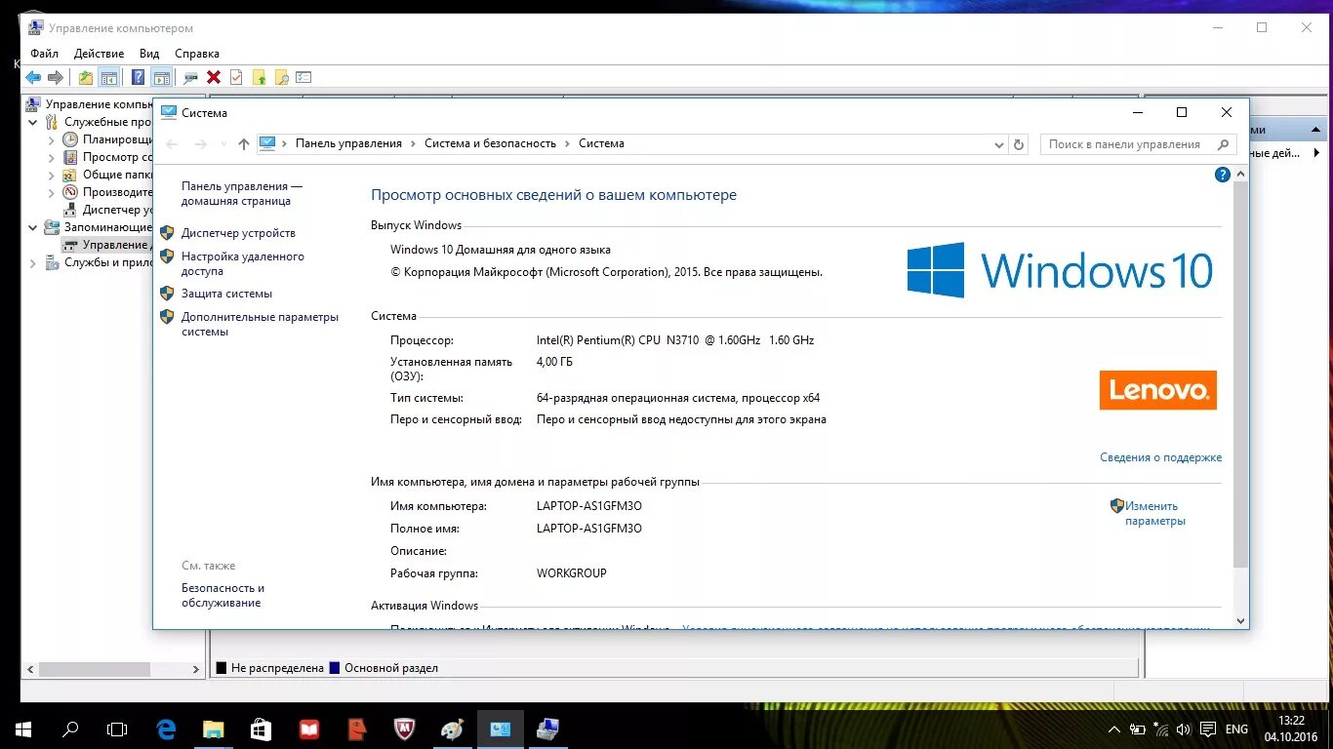Open address bar history dropdown arrow
1333x749 pixels.
coord(998,144)
